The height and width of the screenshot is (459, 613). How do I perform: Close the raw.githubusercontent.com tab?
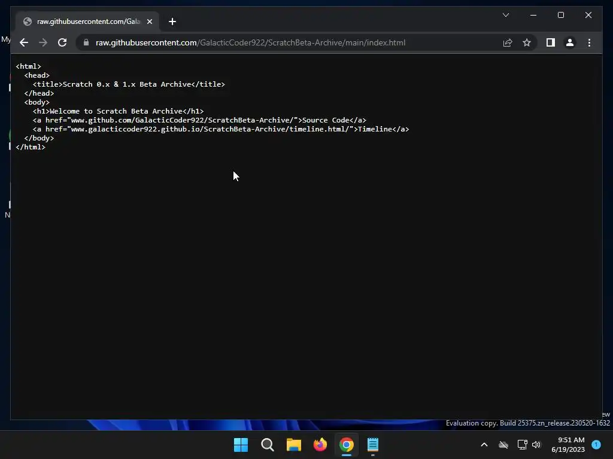[149, 22]
